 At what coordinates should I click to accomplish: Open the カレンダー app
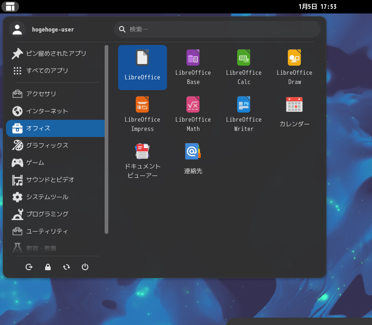click(x=294, y=114)
